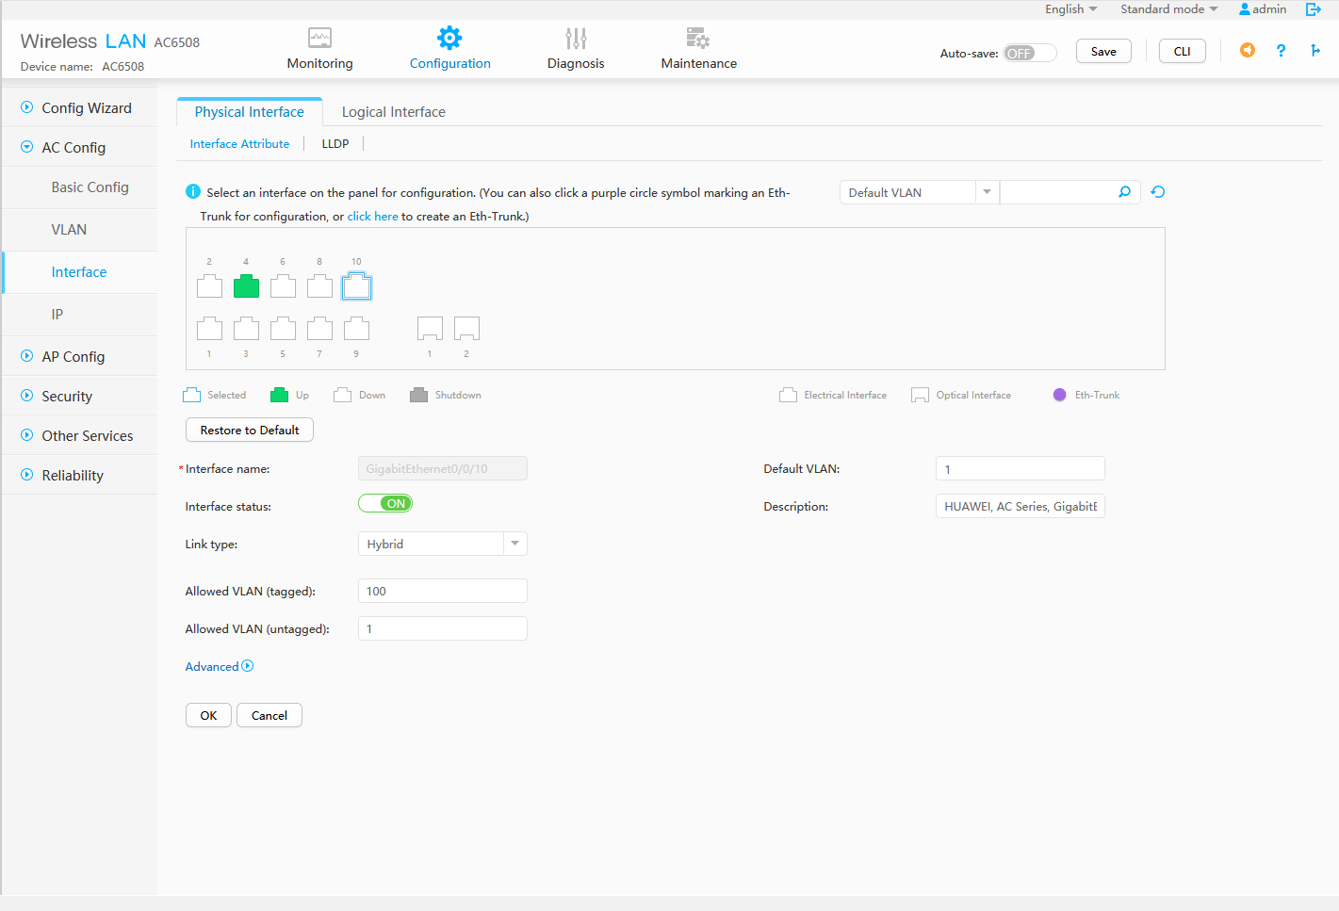Open Basic Config in the sidebar
Image resolution: width=1339 pixels, height=911 pixels.
pos(90,187)
